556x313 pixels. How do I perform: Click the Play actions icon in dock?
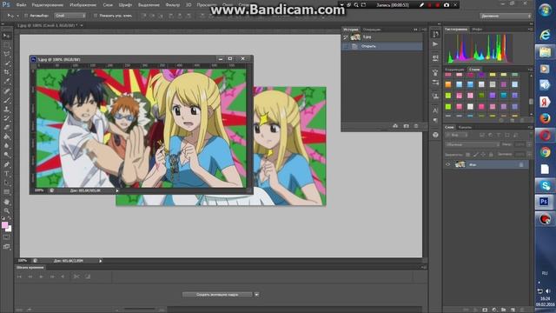pyautogui.click(x=435, y=44)
